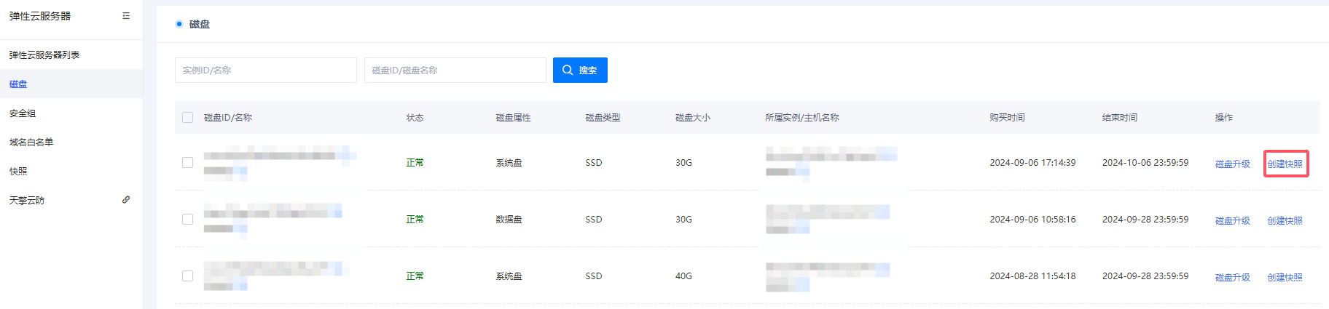Focus the 实例ID/名称 input field

click(x=265, y=71)
